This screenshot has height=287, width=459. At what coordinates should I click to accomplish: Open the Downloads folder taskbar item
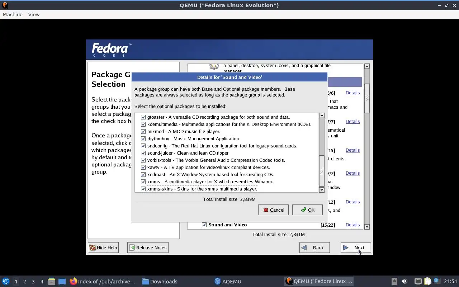tap(160, 281)
